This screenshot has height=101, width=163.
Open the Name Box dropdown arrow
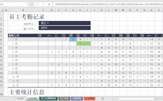click(x=27, y=4)
